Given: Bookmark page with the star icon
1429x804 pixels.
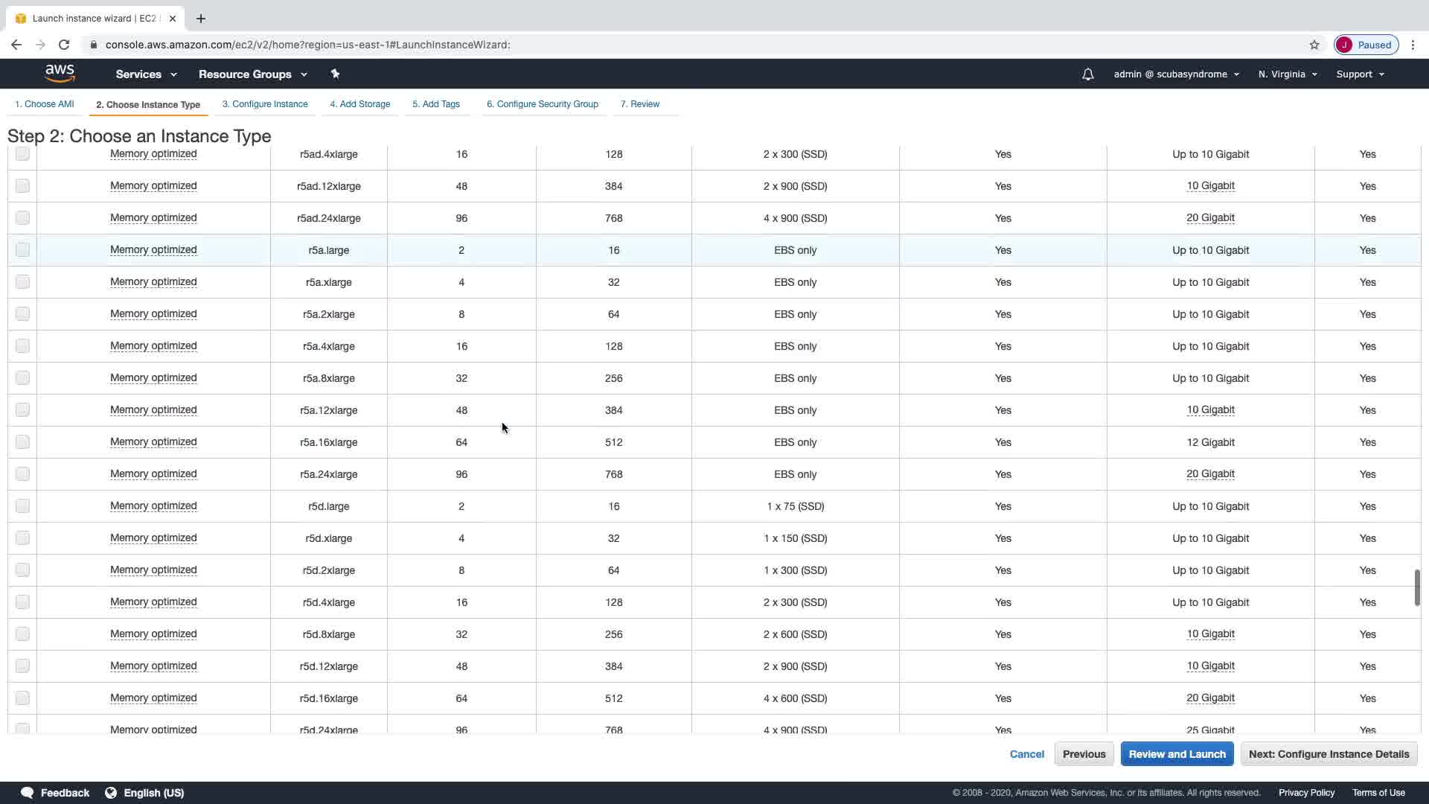Looking at the screenshot, I should click(x=1314, y=45).
